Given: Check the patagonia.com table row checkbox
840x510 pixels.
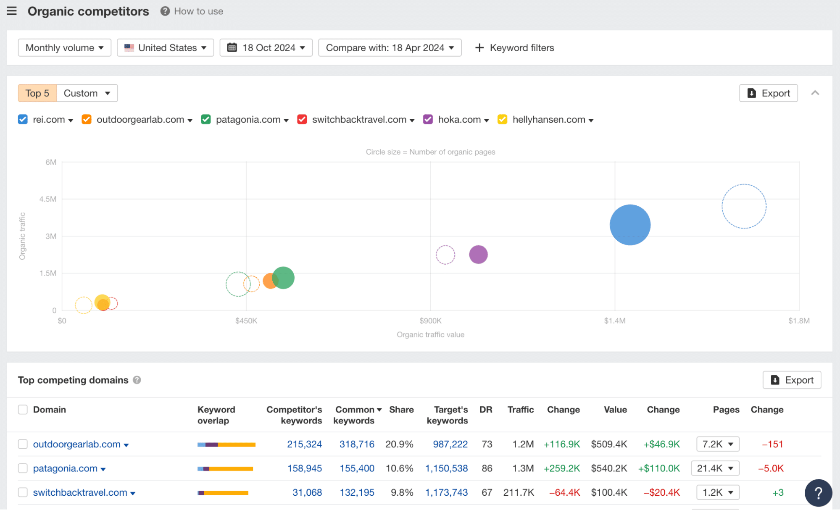Looking at the screenshot, I should [x=23, y=468].
